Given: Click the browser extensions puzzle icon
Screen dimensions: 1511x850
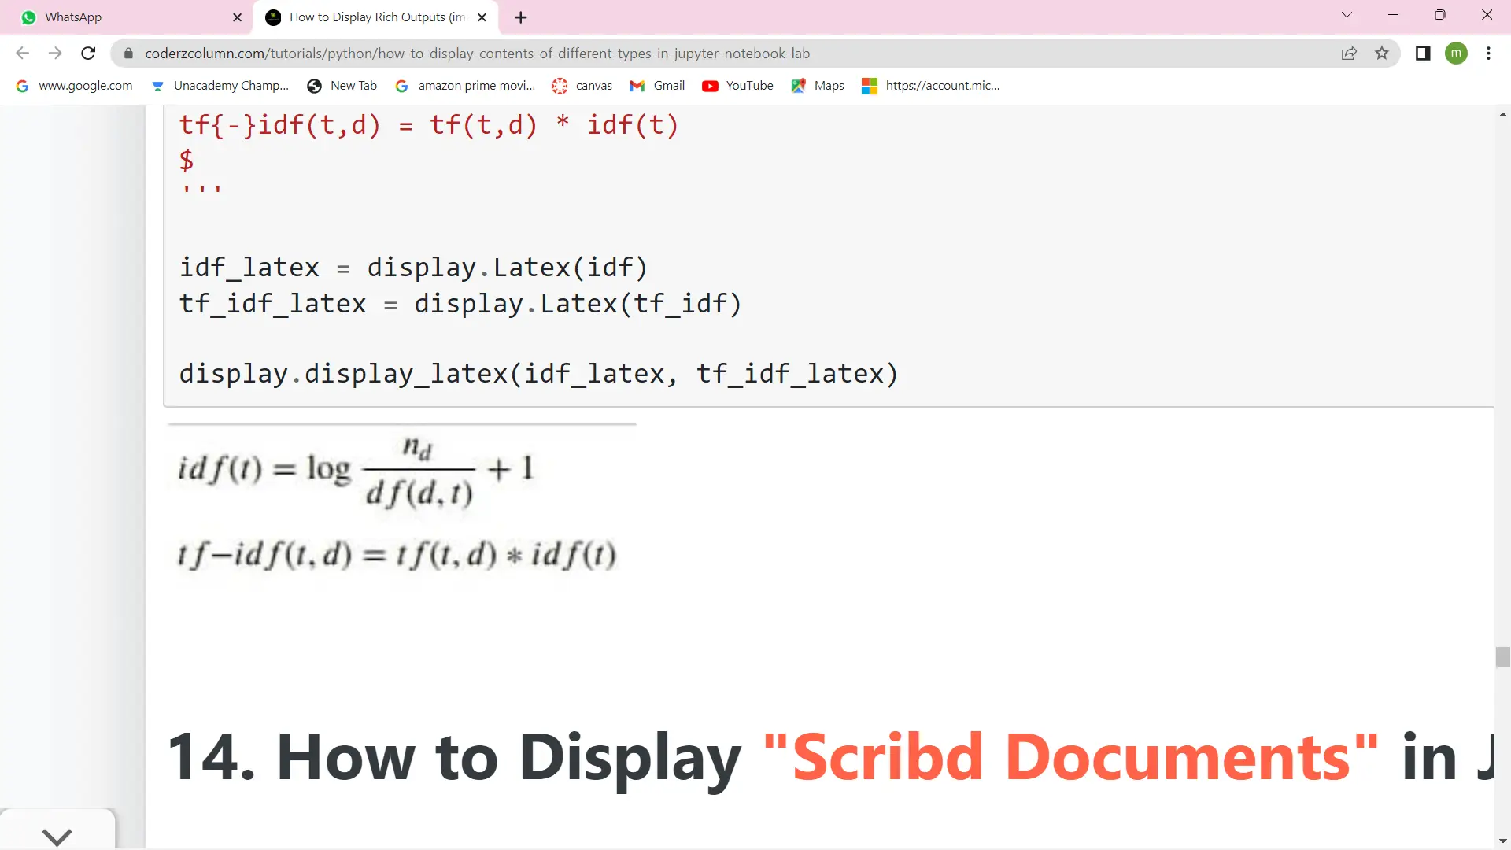Looking at the screenshot, I should point(1423,54).
